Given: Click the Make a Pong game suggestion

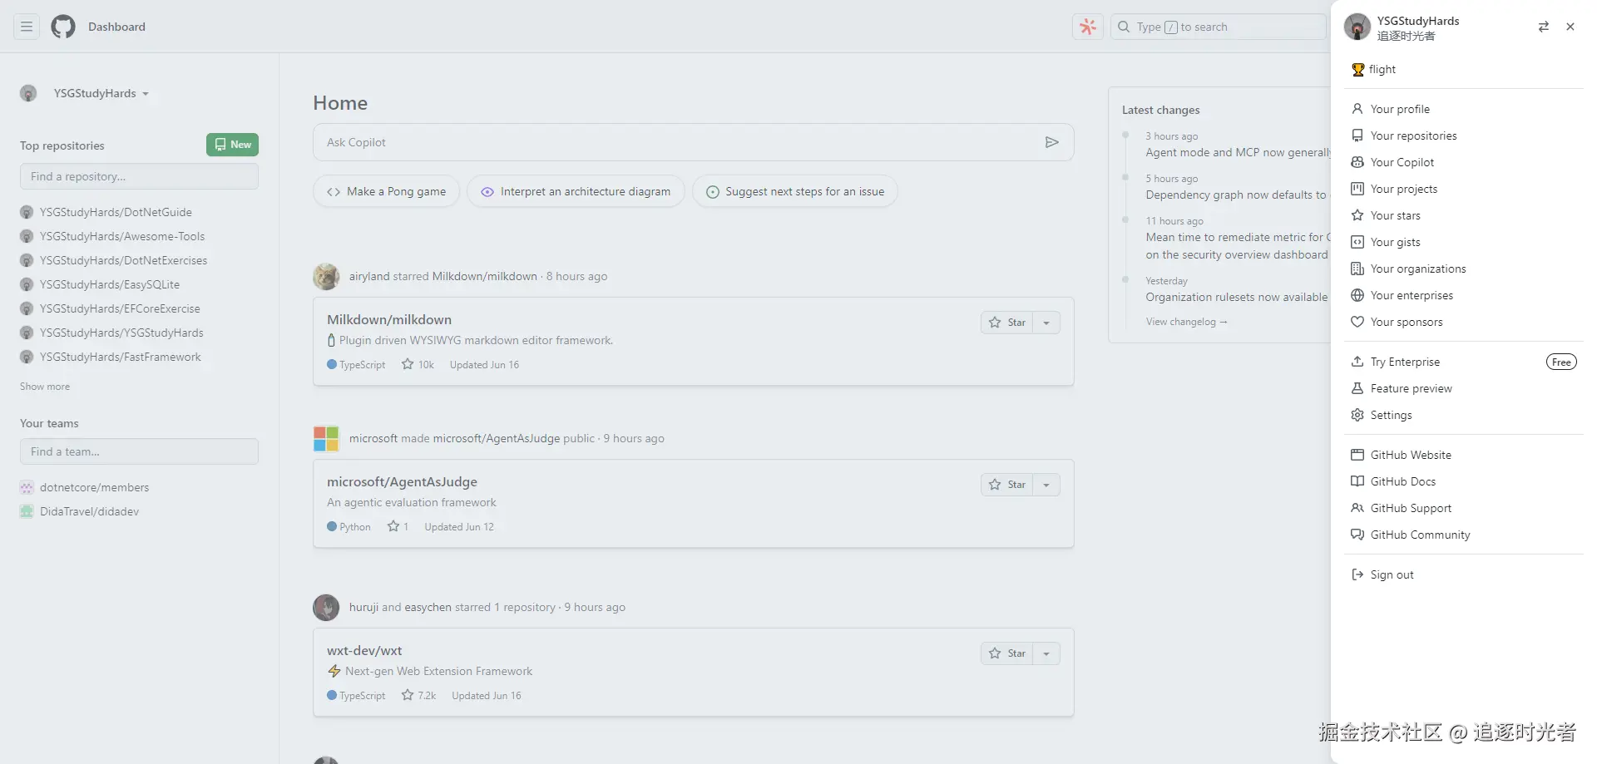Looking at the screenshot, I should pyautogui.click(x=387, y=191).
